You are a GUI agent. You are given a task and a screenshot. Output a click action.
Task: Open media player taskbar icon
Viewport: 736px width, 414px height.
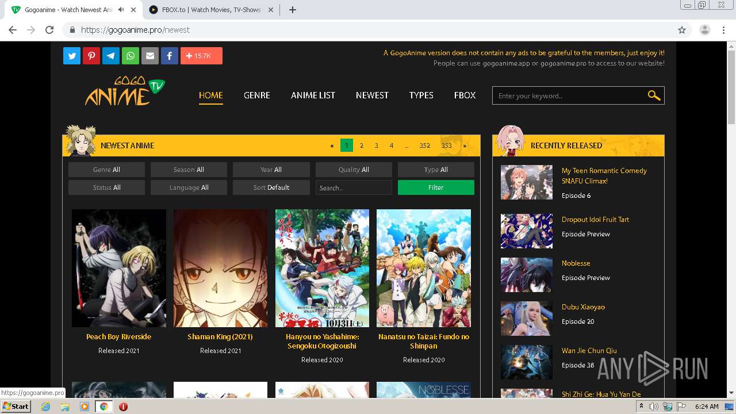(85, 407)
